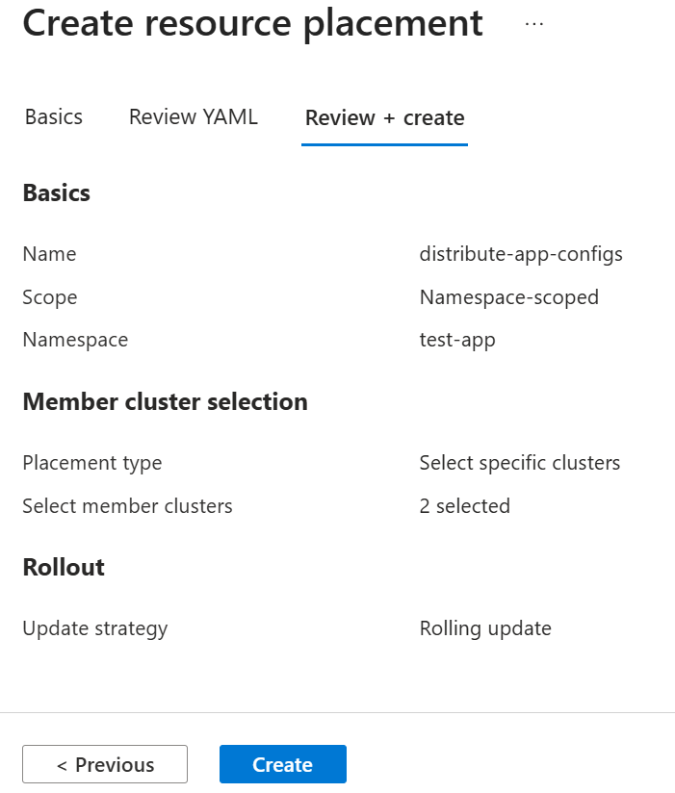This screenshot has height=793, width=675.
Task: Click the Select member clusters label
Action: coord(127,506)
